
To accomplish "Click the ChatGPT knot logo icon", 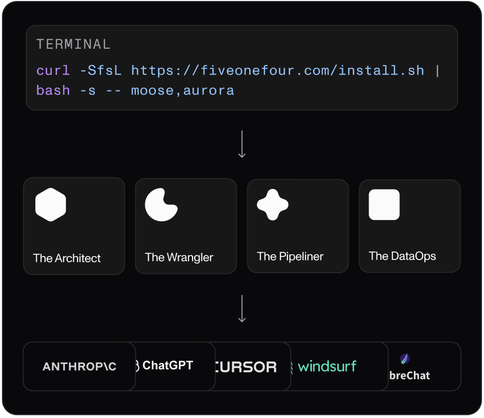I will click(x=137, y=366).
